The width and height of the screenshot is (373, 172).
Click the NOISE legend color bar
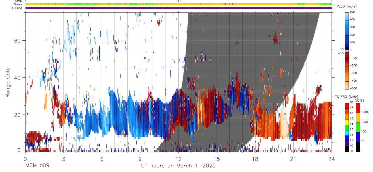(358, 127)
